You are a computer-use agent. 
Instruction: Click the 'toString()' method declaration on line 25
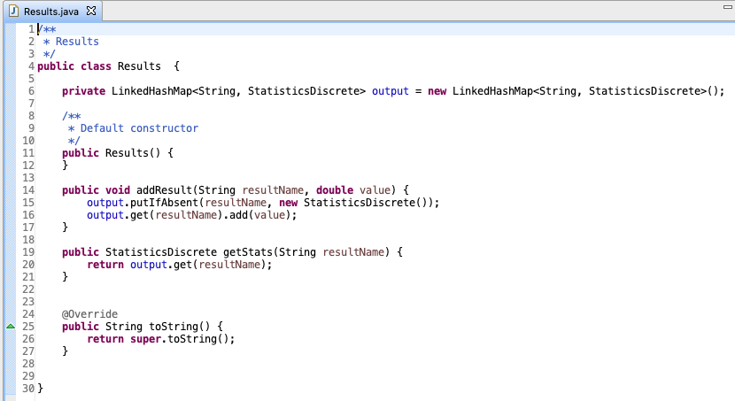tap(180, 327)
